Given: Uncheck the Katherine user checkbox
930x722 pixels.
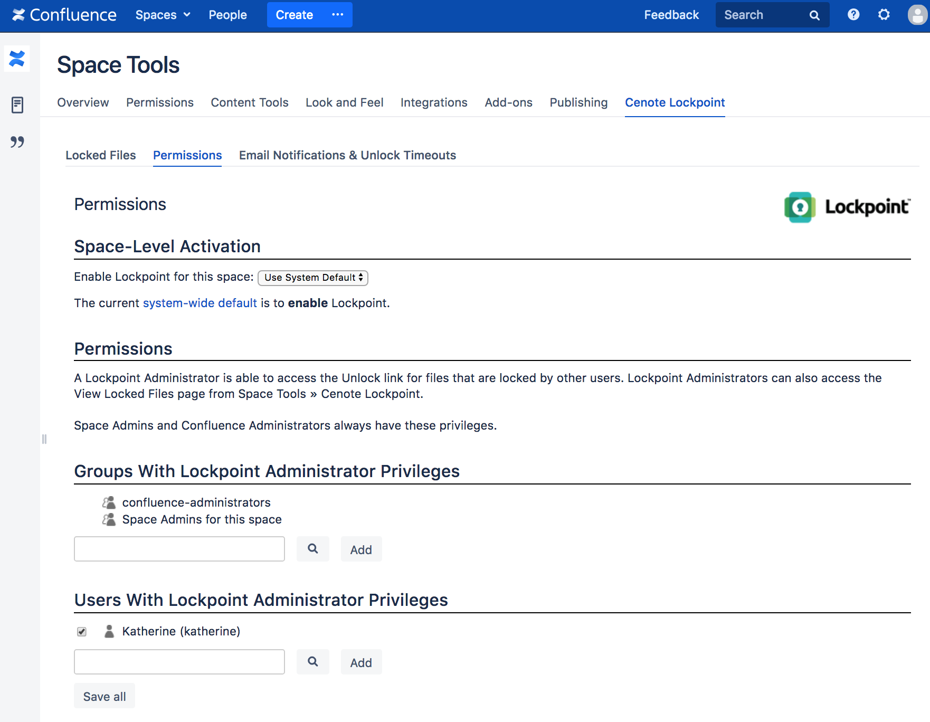Looking at the screenshot, I should click(82, 632).
